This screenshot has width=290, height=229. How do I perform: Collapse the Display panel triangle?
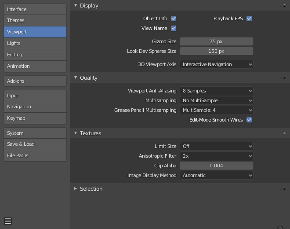coord(76,6)
